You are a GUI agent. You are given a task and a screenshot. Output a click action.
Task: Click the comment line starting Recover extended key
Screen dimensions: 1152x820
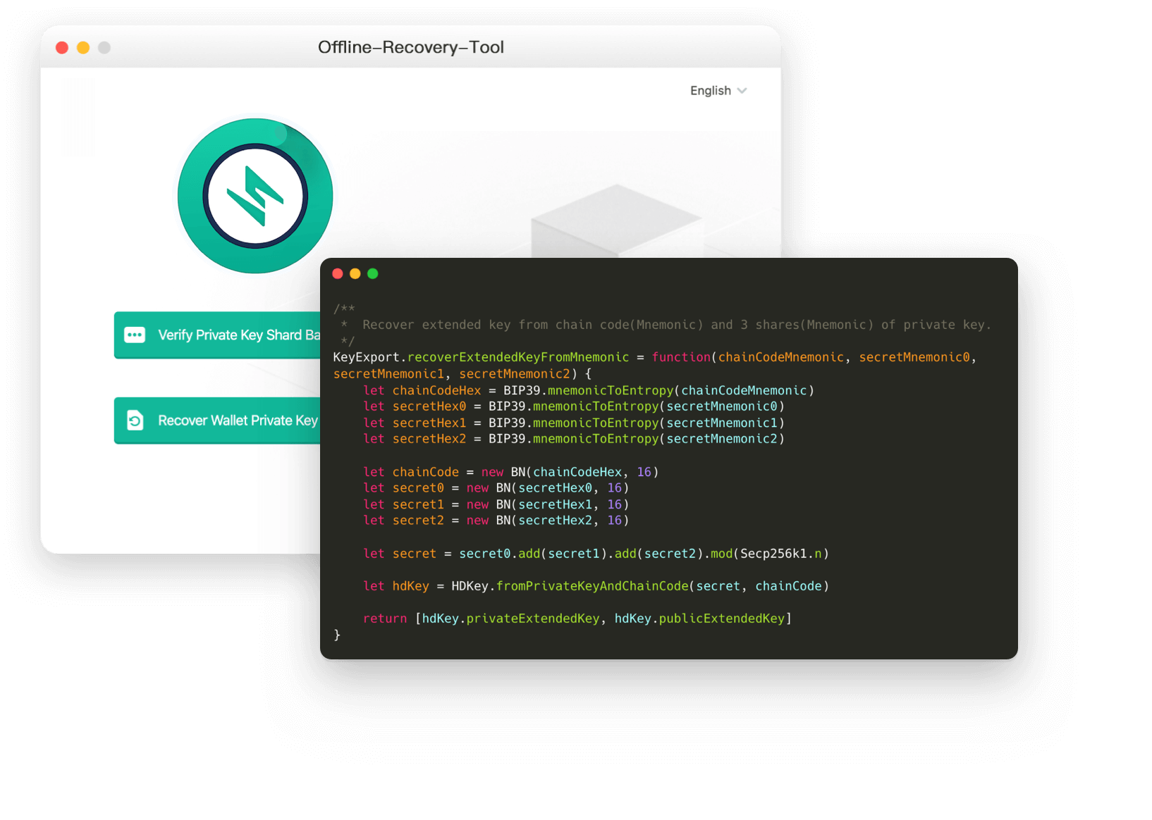pos(675,325)
